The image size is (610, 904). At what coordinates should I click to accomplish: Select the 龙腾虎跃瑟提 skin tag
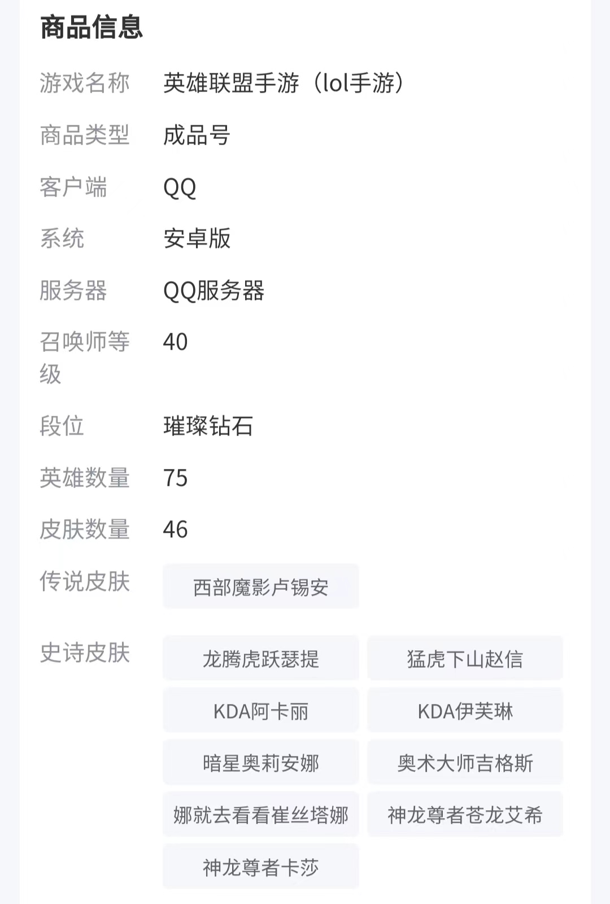260,659
